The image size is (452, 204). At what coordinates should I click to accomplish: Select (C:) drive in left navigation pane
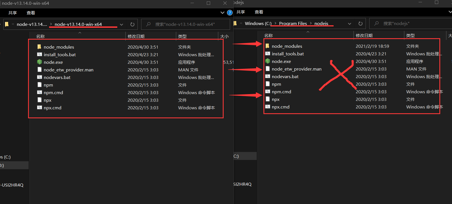pos(5,157)
